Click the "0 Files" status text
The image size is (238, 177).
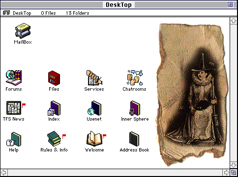coord(48,13)
